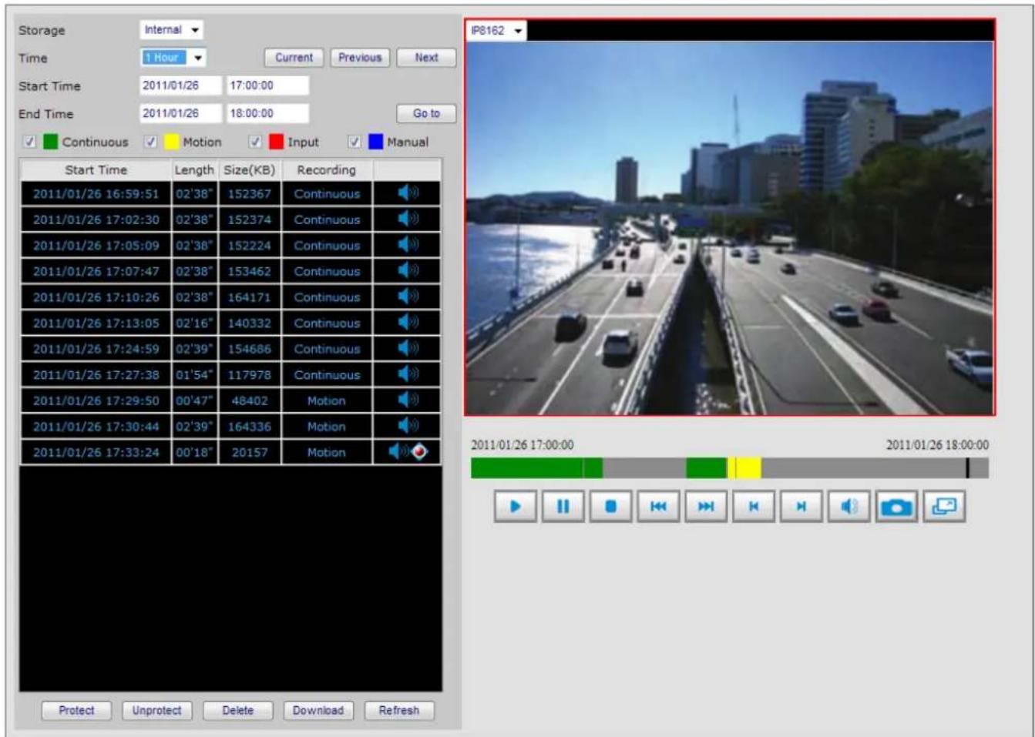Open the IP8162 camera dropdown
Screen dimensions: 1035x737
pos(497,31)
